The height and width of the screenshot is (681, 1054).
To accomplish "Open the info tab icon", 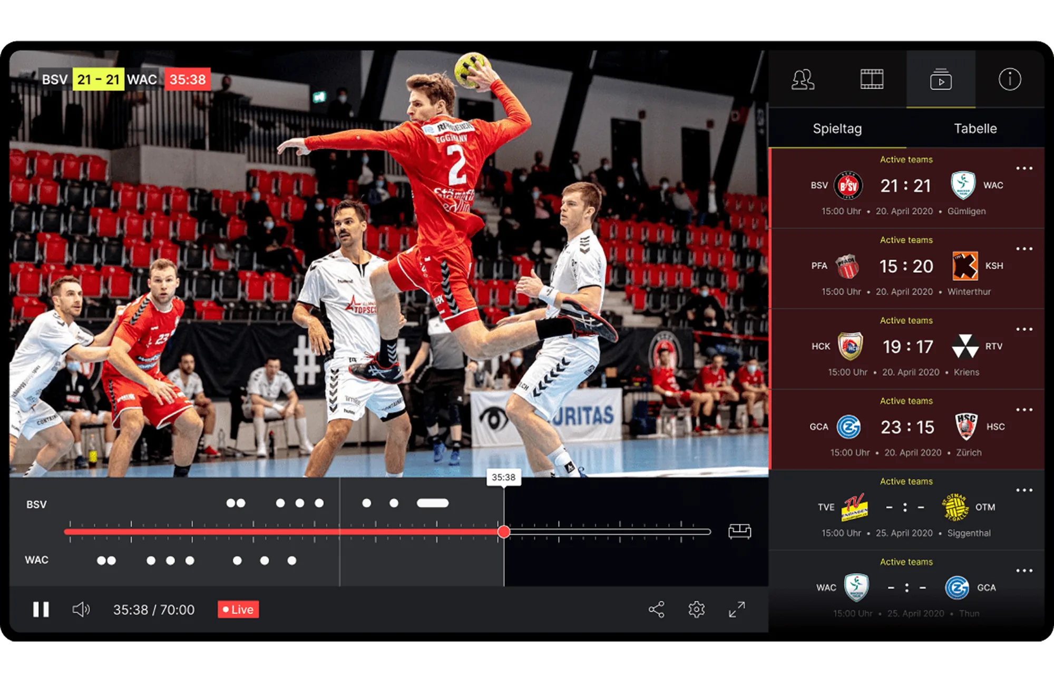I will click(x=1010, y=80).
